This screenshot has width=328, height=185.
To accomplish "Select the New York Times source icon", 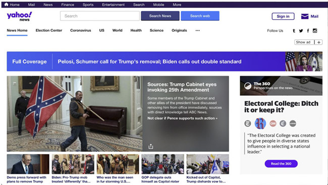I will pos(248,124).
